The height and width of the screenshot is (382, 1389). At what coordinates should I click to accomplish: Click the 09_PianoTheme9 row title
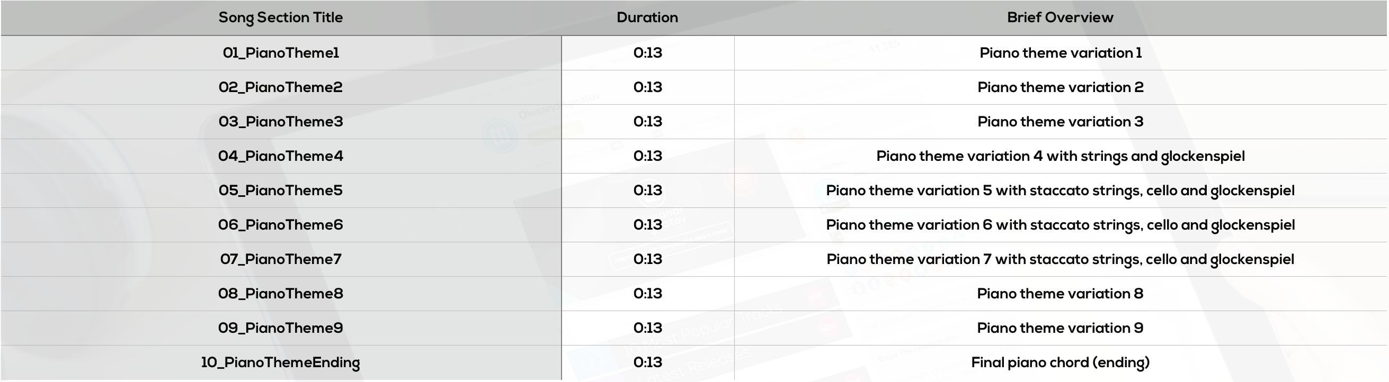280,328
